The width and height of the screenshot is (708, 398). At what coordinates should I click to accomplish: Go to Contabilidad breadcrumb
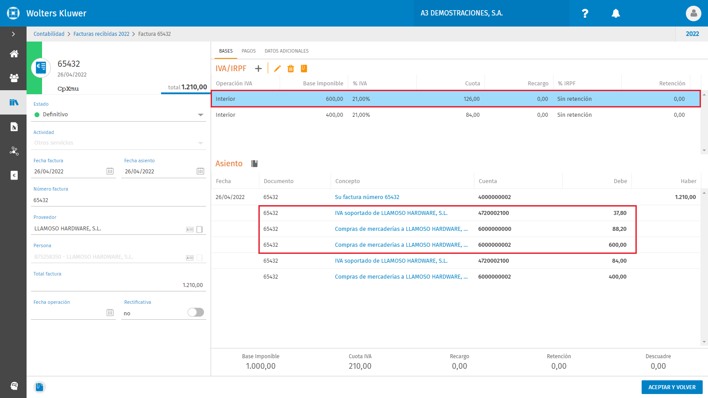(x=49, y=34)
